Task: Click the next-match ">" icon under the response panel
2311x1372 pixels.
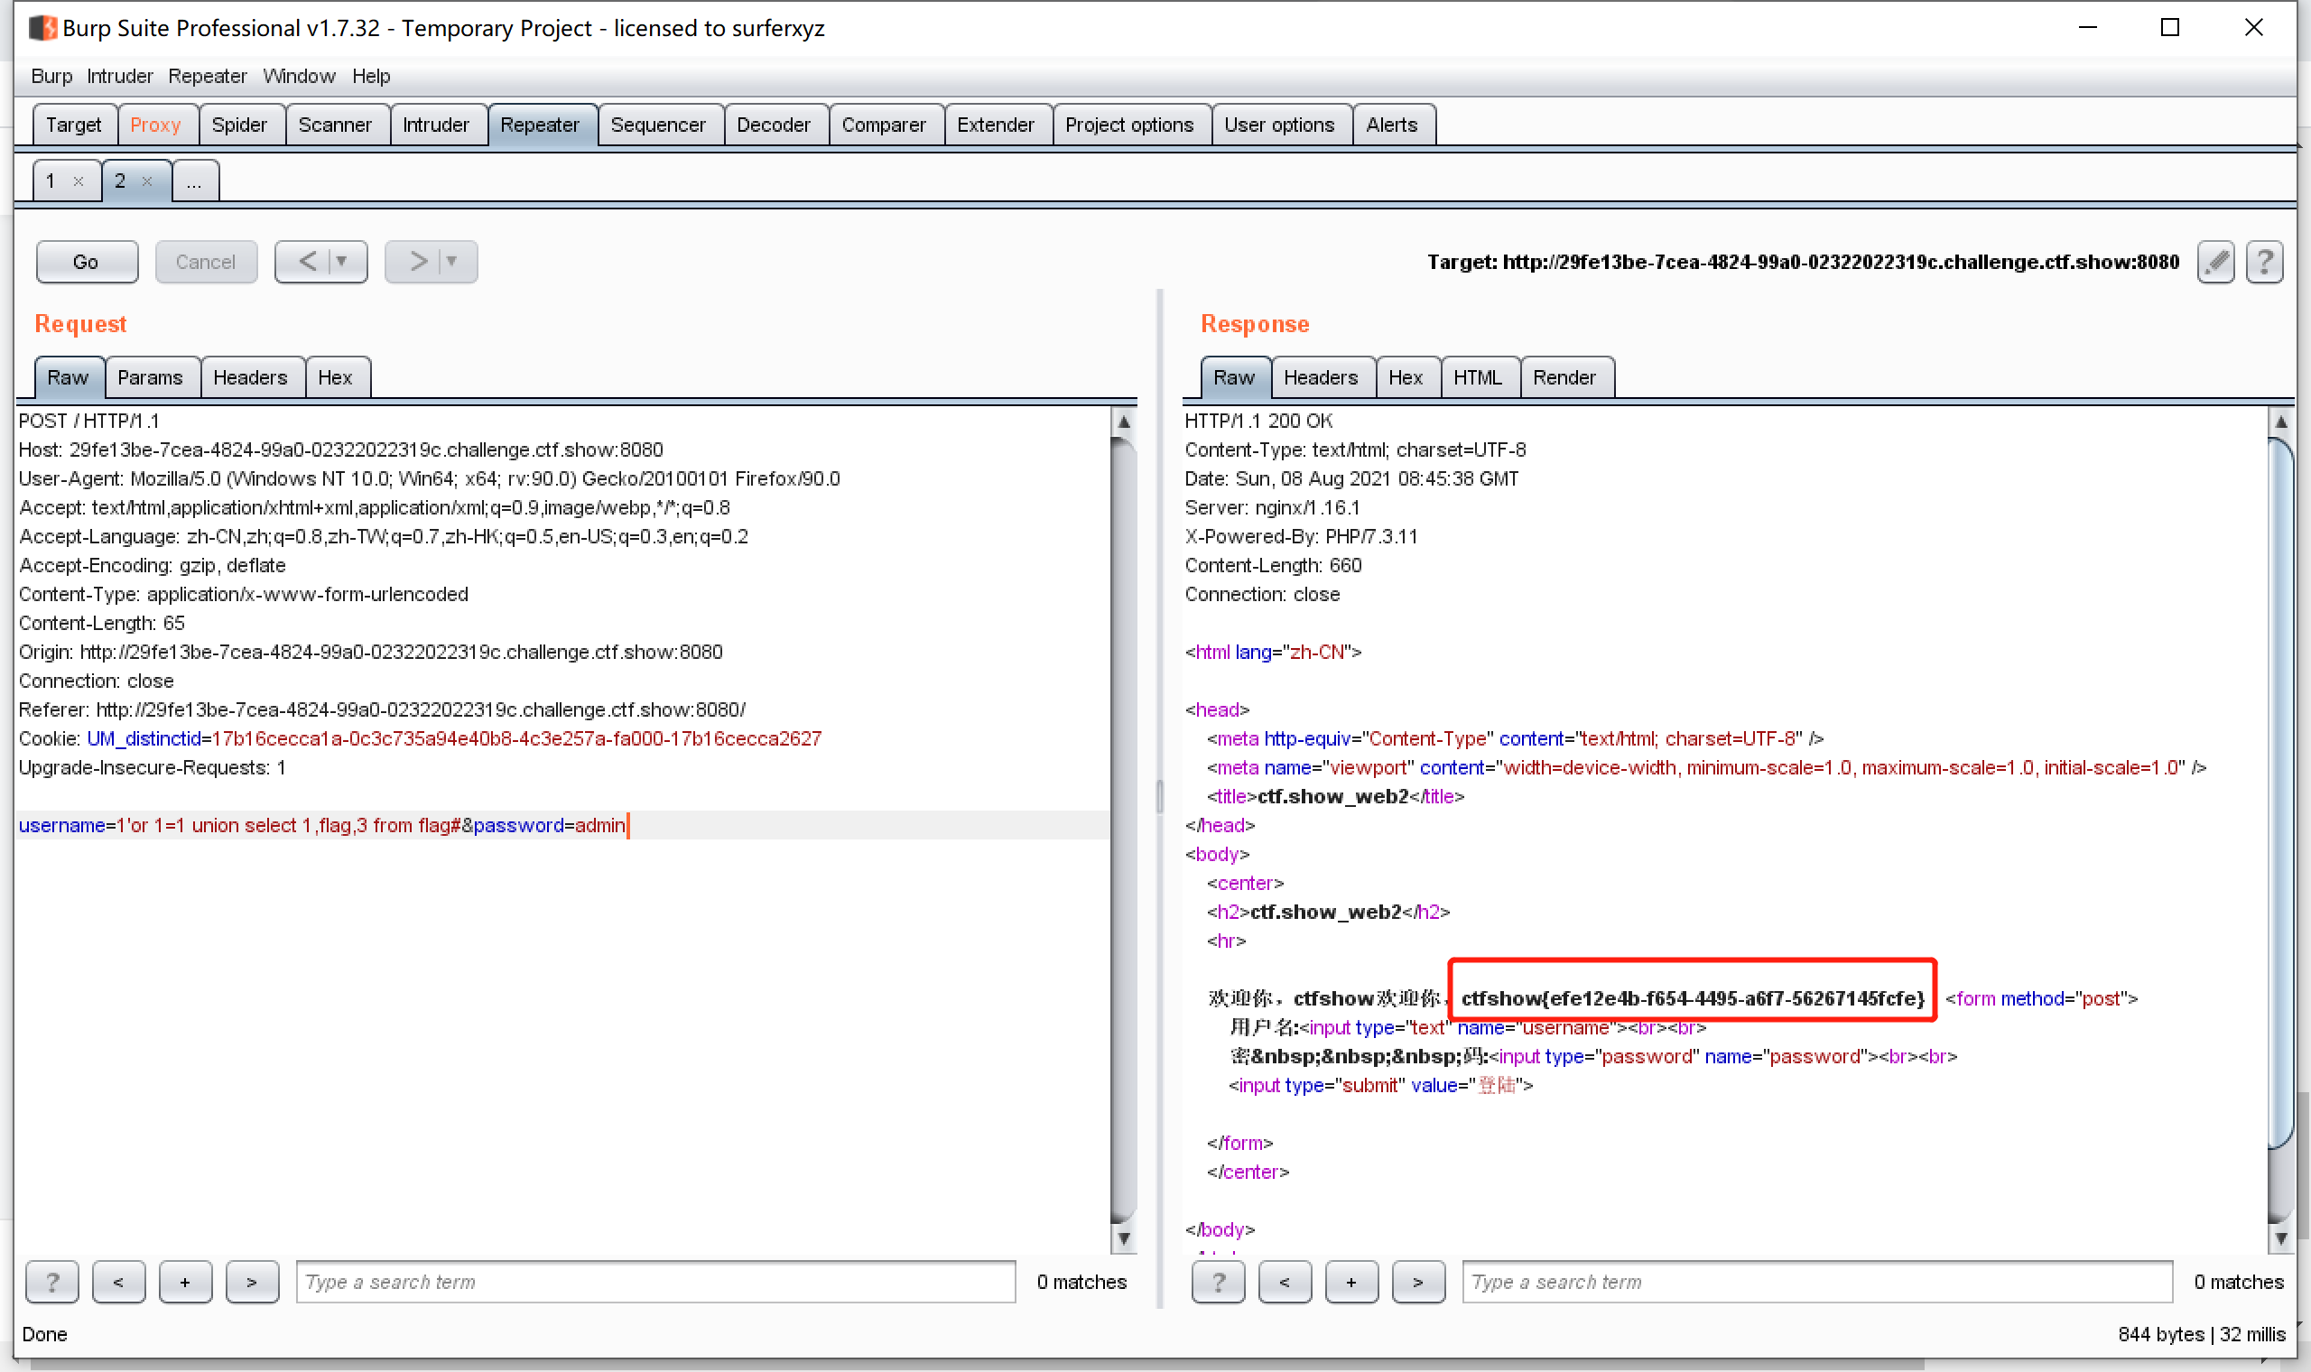Action: click(x=1419, y=1282)
